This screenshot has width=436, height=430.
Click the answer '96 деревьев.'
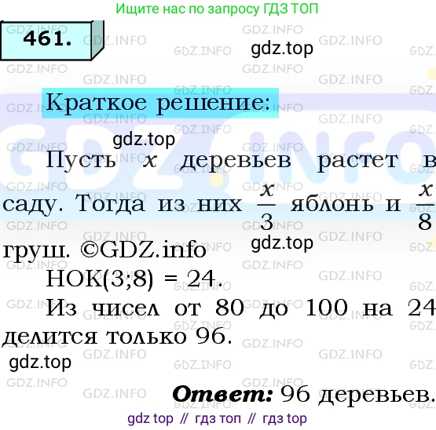tap(357, 395)
